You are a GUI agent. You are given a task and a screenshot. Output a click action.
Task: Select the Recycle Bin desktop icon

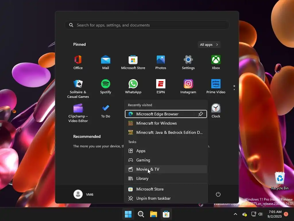(280, 181)
